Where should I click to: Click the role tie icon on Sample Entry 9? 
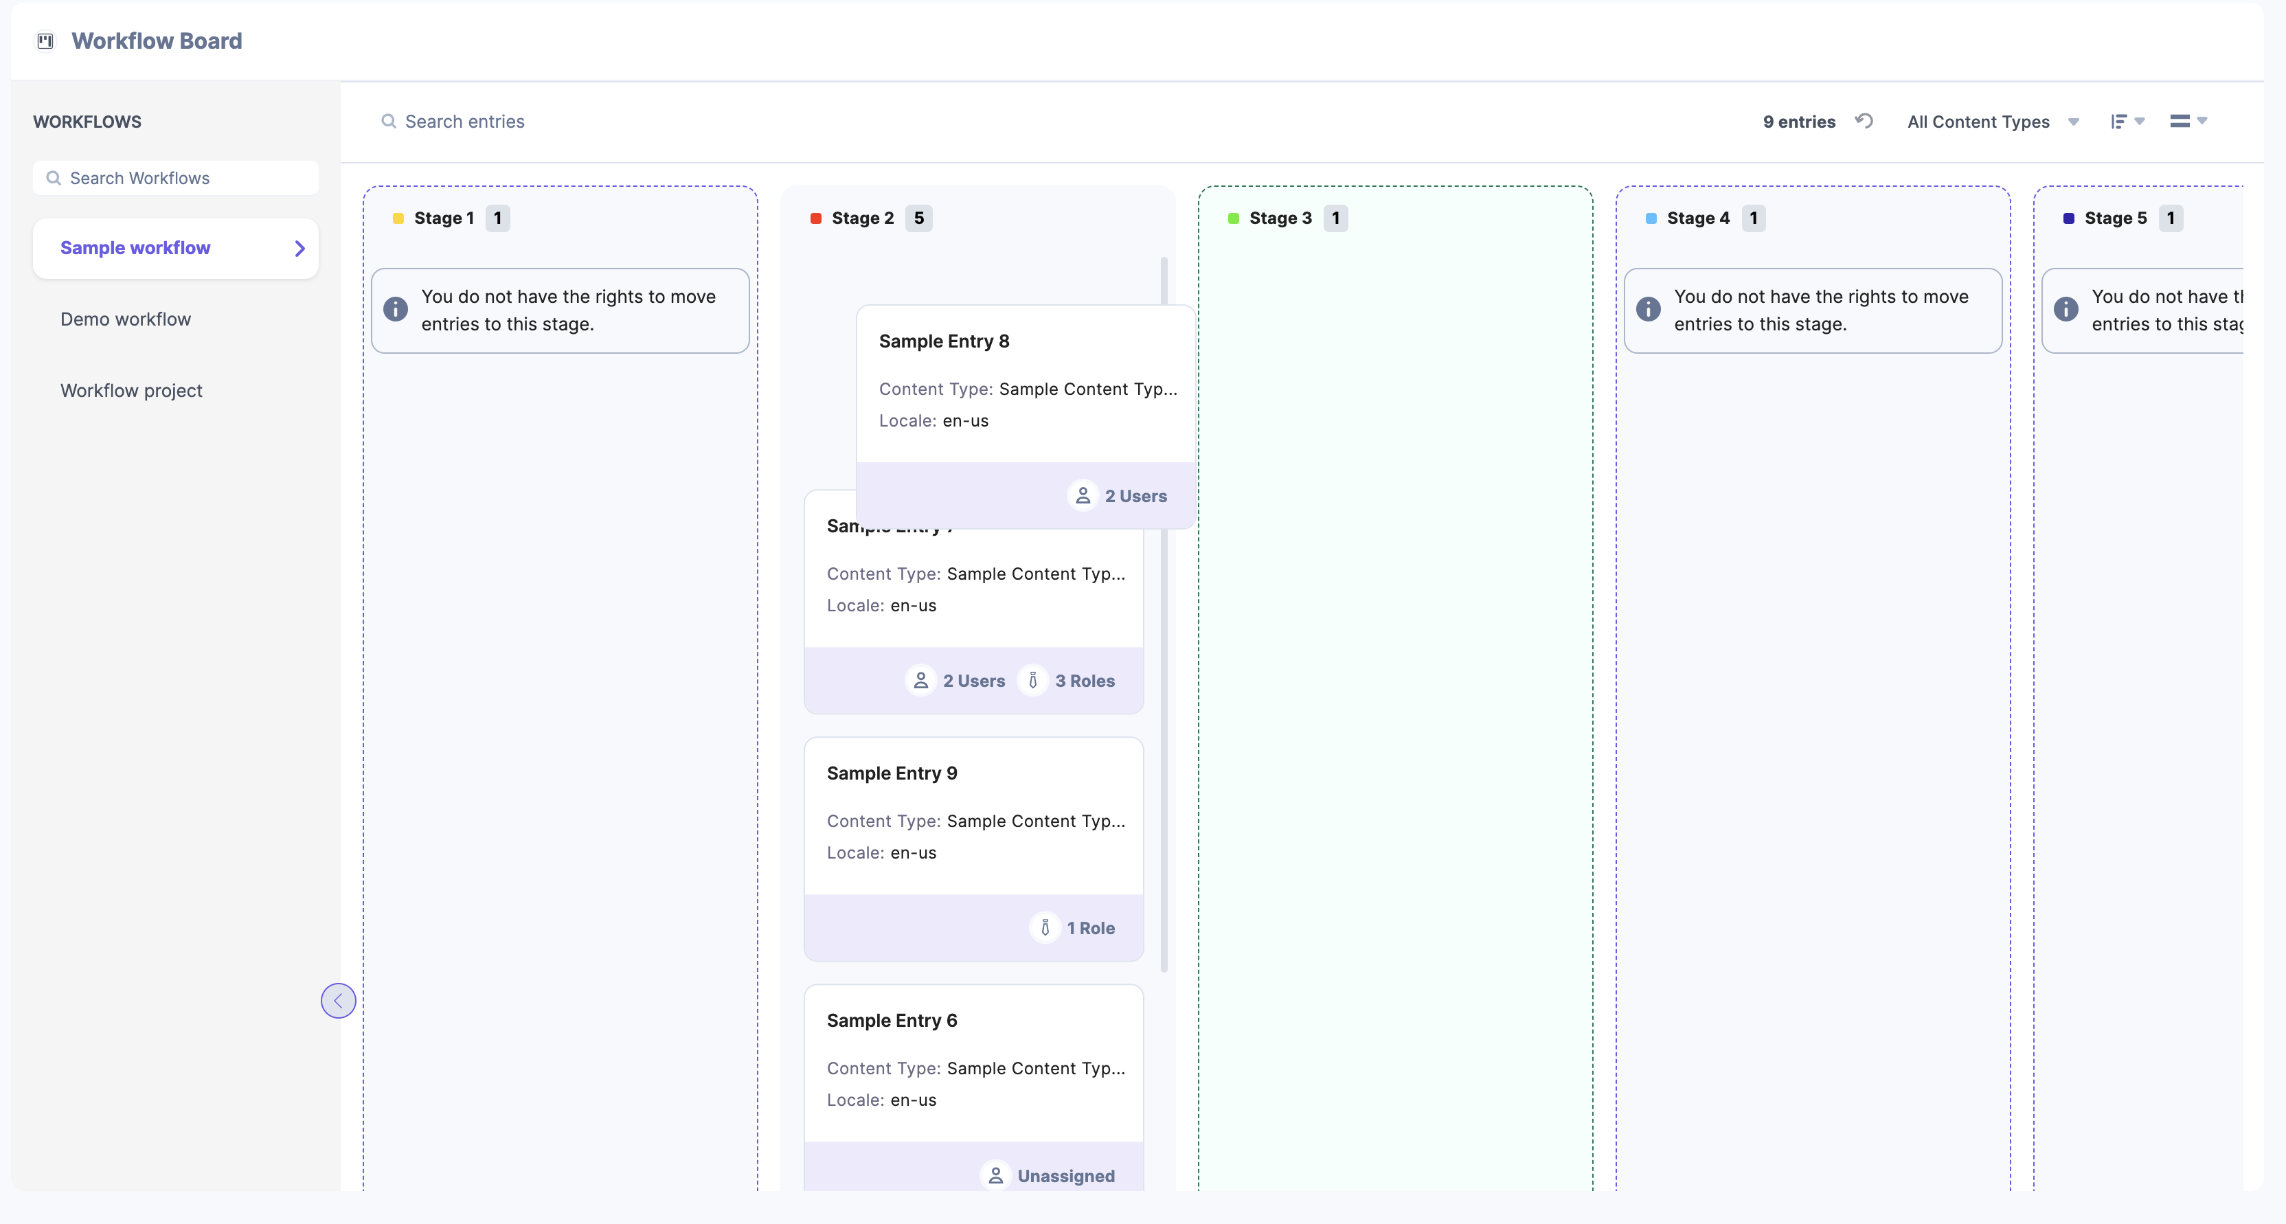coord(1045,927)
